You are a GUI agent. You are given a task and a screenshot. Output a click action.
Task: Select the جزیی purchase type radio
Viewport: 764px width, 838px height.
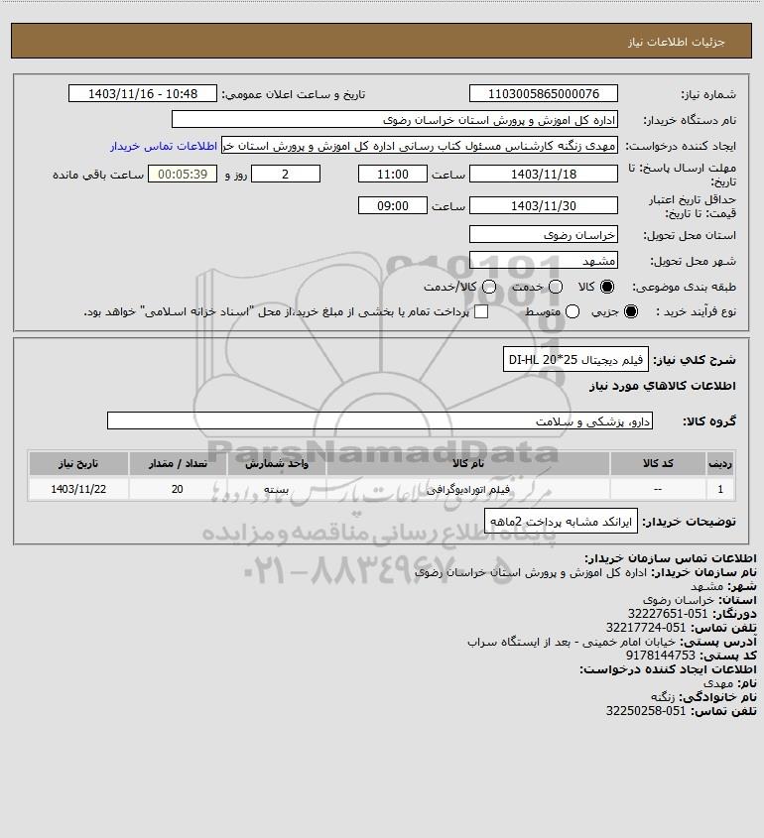point(631,311)
